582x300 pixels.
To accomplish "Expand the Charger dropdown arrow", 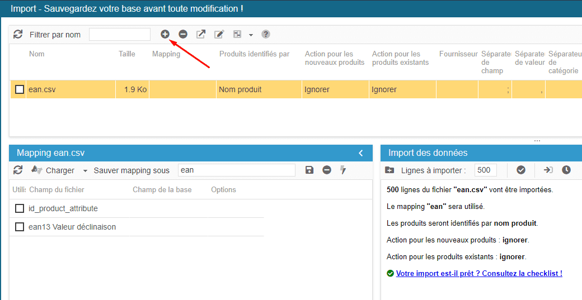I will (x=85, y=170).
